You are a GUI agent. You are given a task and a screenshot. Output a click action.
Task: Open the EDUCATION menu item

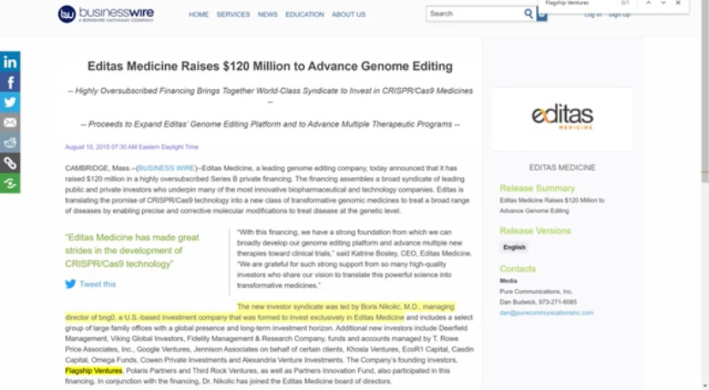(305, 15)
